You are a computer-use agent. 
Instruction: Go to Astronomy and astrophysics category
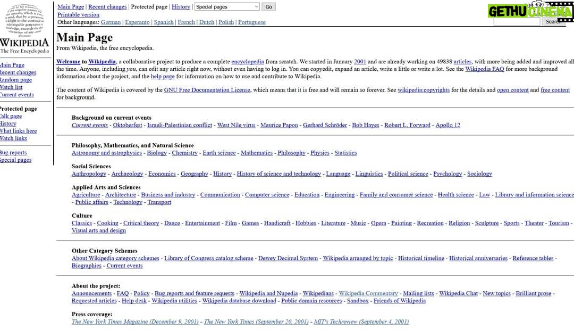coord(106,153)
